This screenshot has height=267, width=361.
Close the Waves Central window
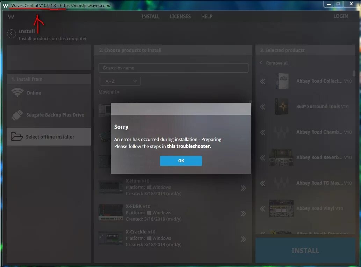point(351,4)
